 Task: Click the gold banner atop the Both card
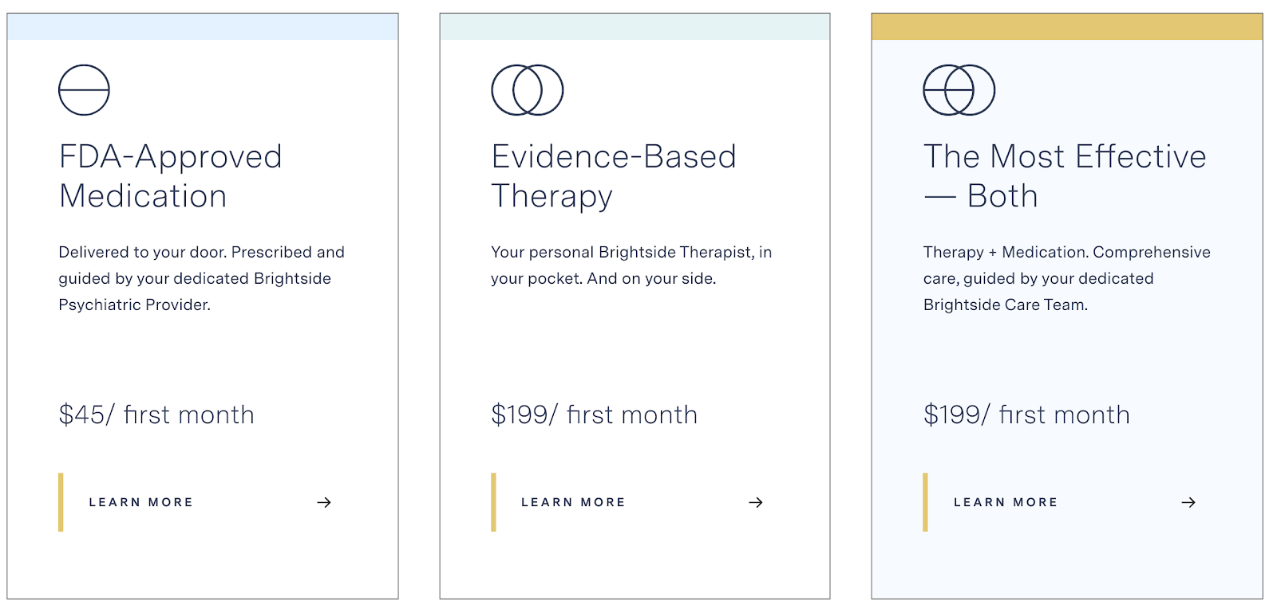[x=1067, y=26]
